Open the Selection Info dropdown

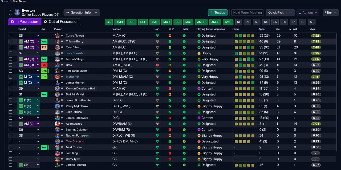pos(82,12)
